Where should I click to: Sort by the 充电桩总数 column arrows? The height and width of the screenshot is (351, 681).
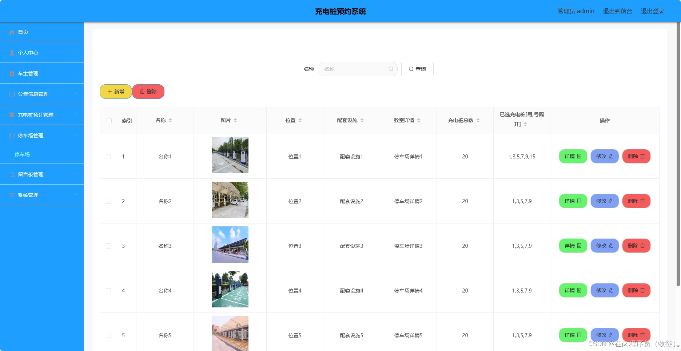pyautogui.click(x=478, y=120)
